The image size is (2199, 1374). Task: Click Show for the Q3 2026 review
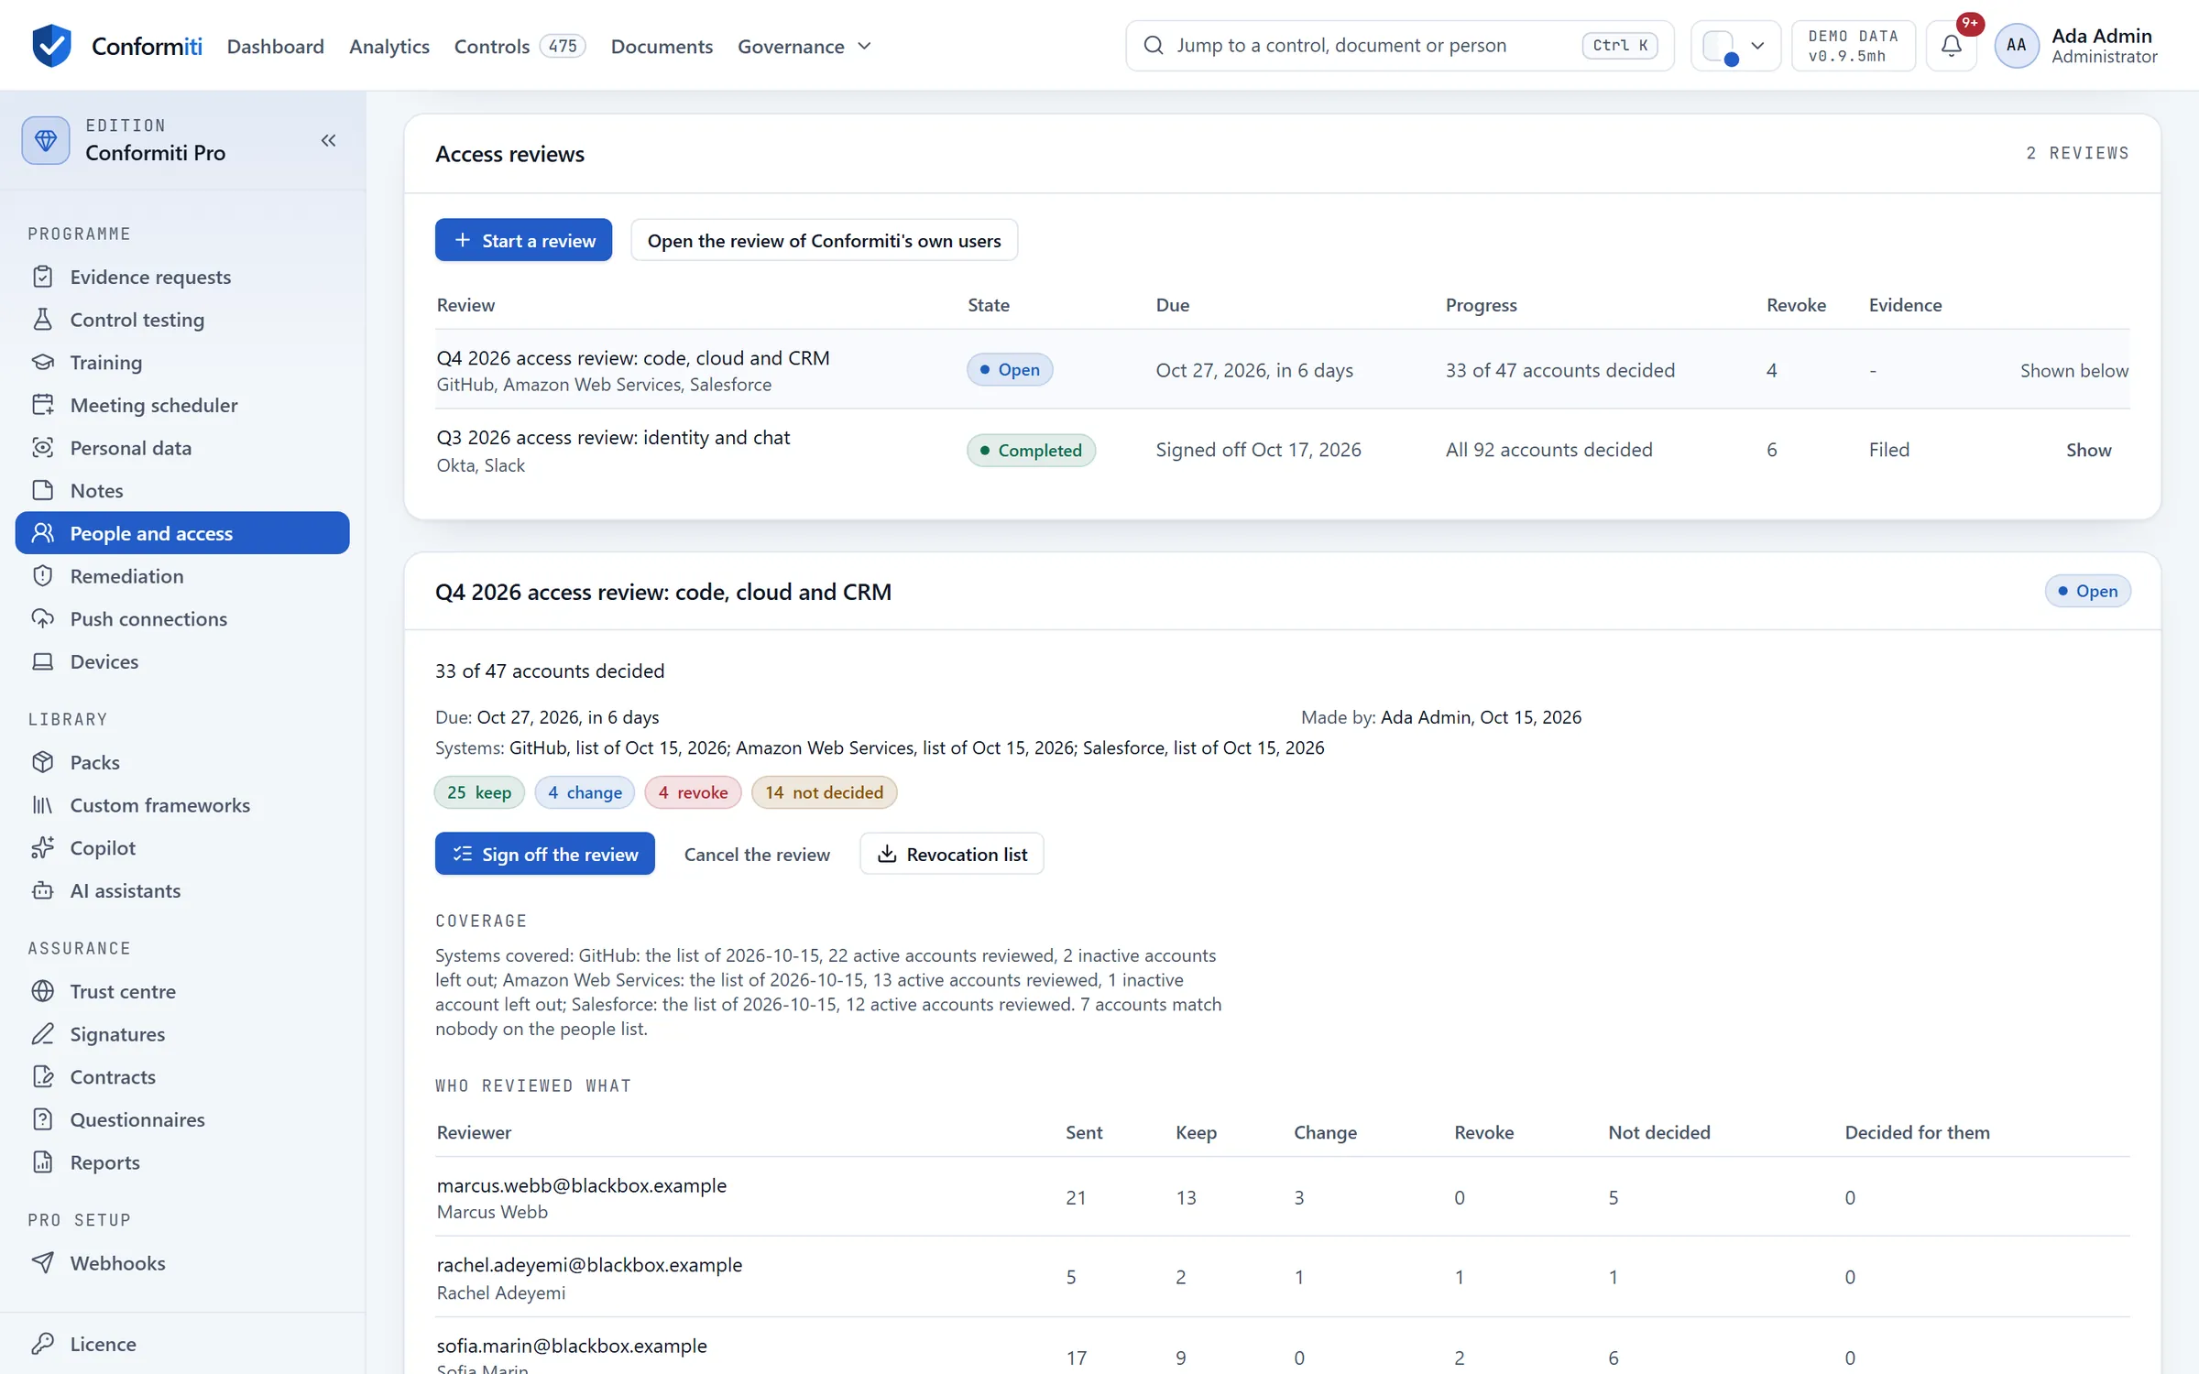pos(2088,450)
